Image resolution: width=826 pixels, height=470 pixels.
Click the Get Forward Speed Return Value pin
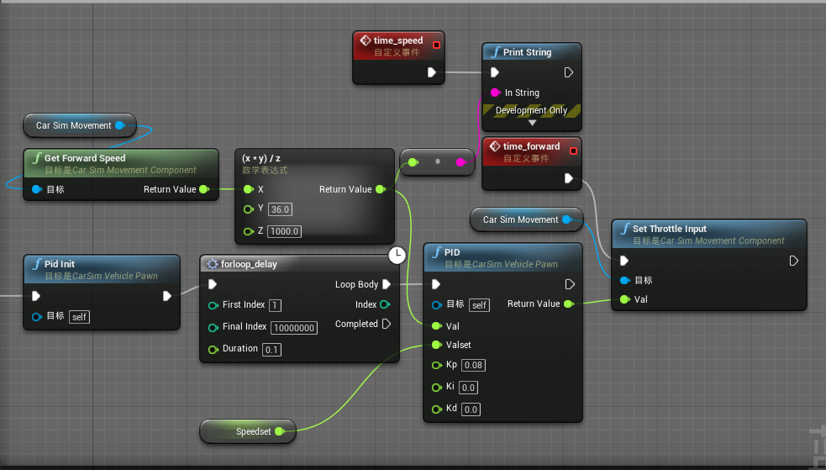(204, 189)
